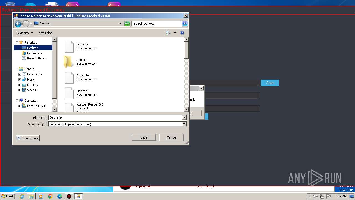This screenshot has height=200, width=355.
Task: Click the File name input field
Action: pos(115,117)
